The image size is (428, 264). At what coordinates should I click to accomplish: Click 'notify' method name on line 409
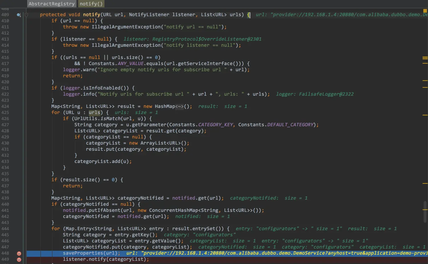click(92, 15)
